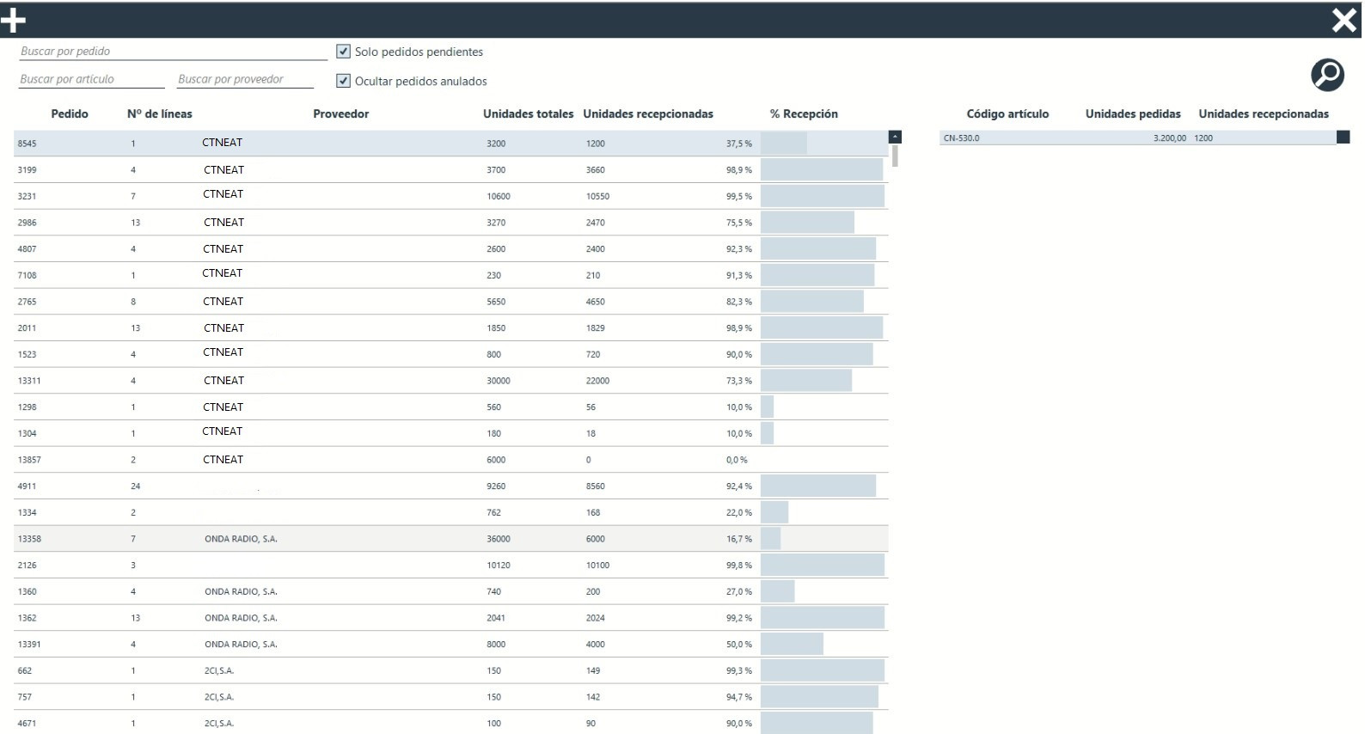The width and height of the screenshot is (1365, 734).
Task: Close the window with the X icon
Action: 1344,20
